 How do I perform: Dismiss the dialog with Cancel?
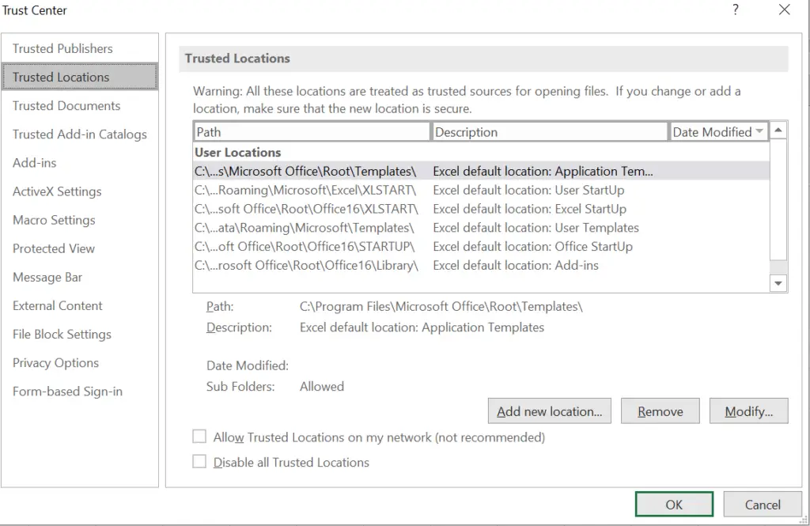(762, 504)
